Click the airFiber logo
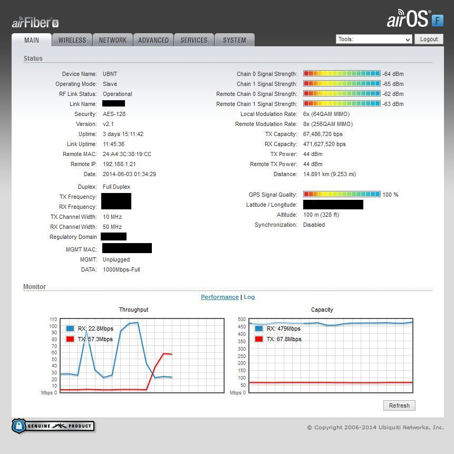Image resolution: width=454 pixels, height=454 pixels. point(35,23)
